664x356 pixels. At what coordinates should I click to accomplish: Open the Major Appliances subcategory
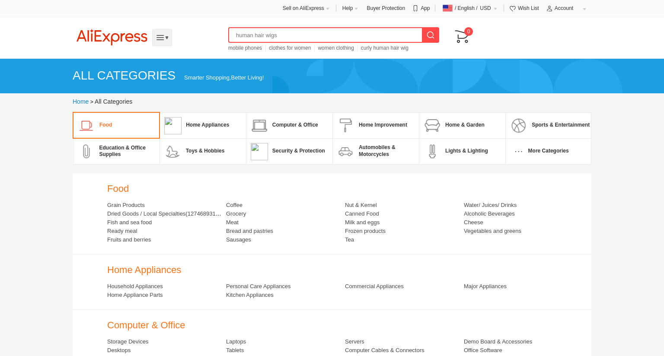(485, 286)
